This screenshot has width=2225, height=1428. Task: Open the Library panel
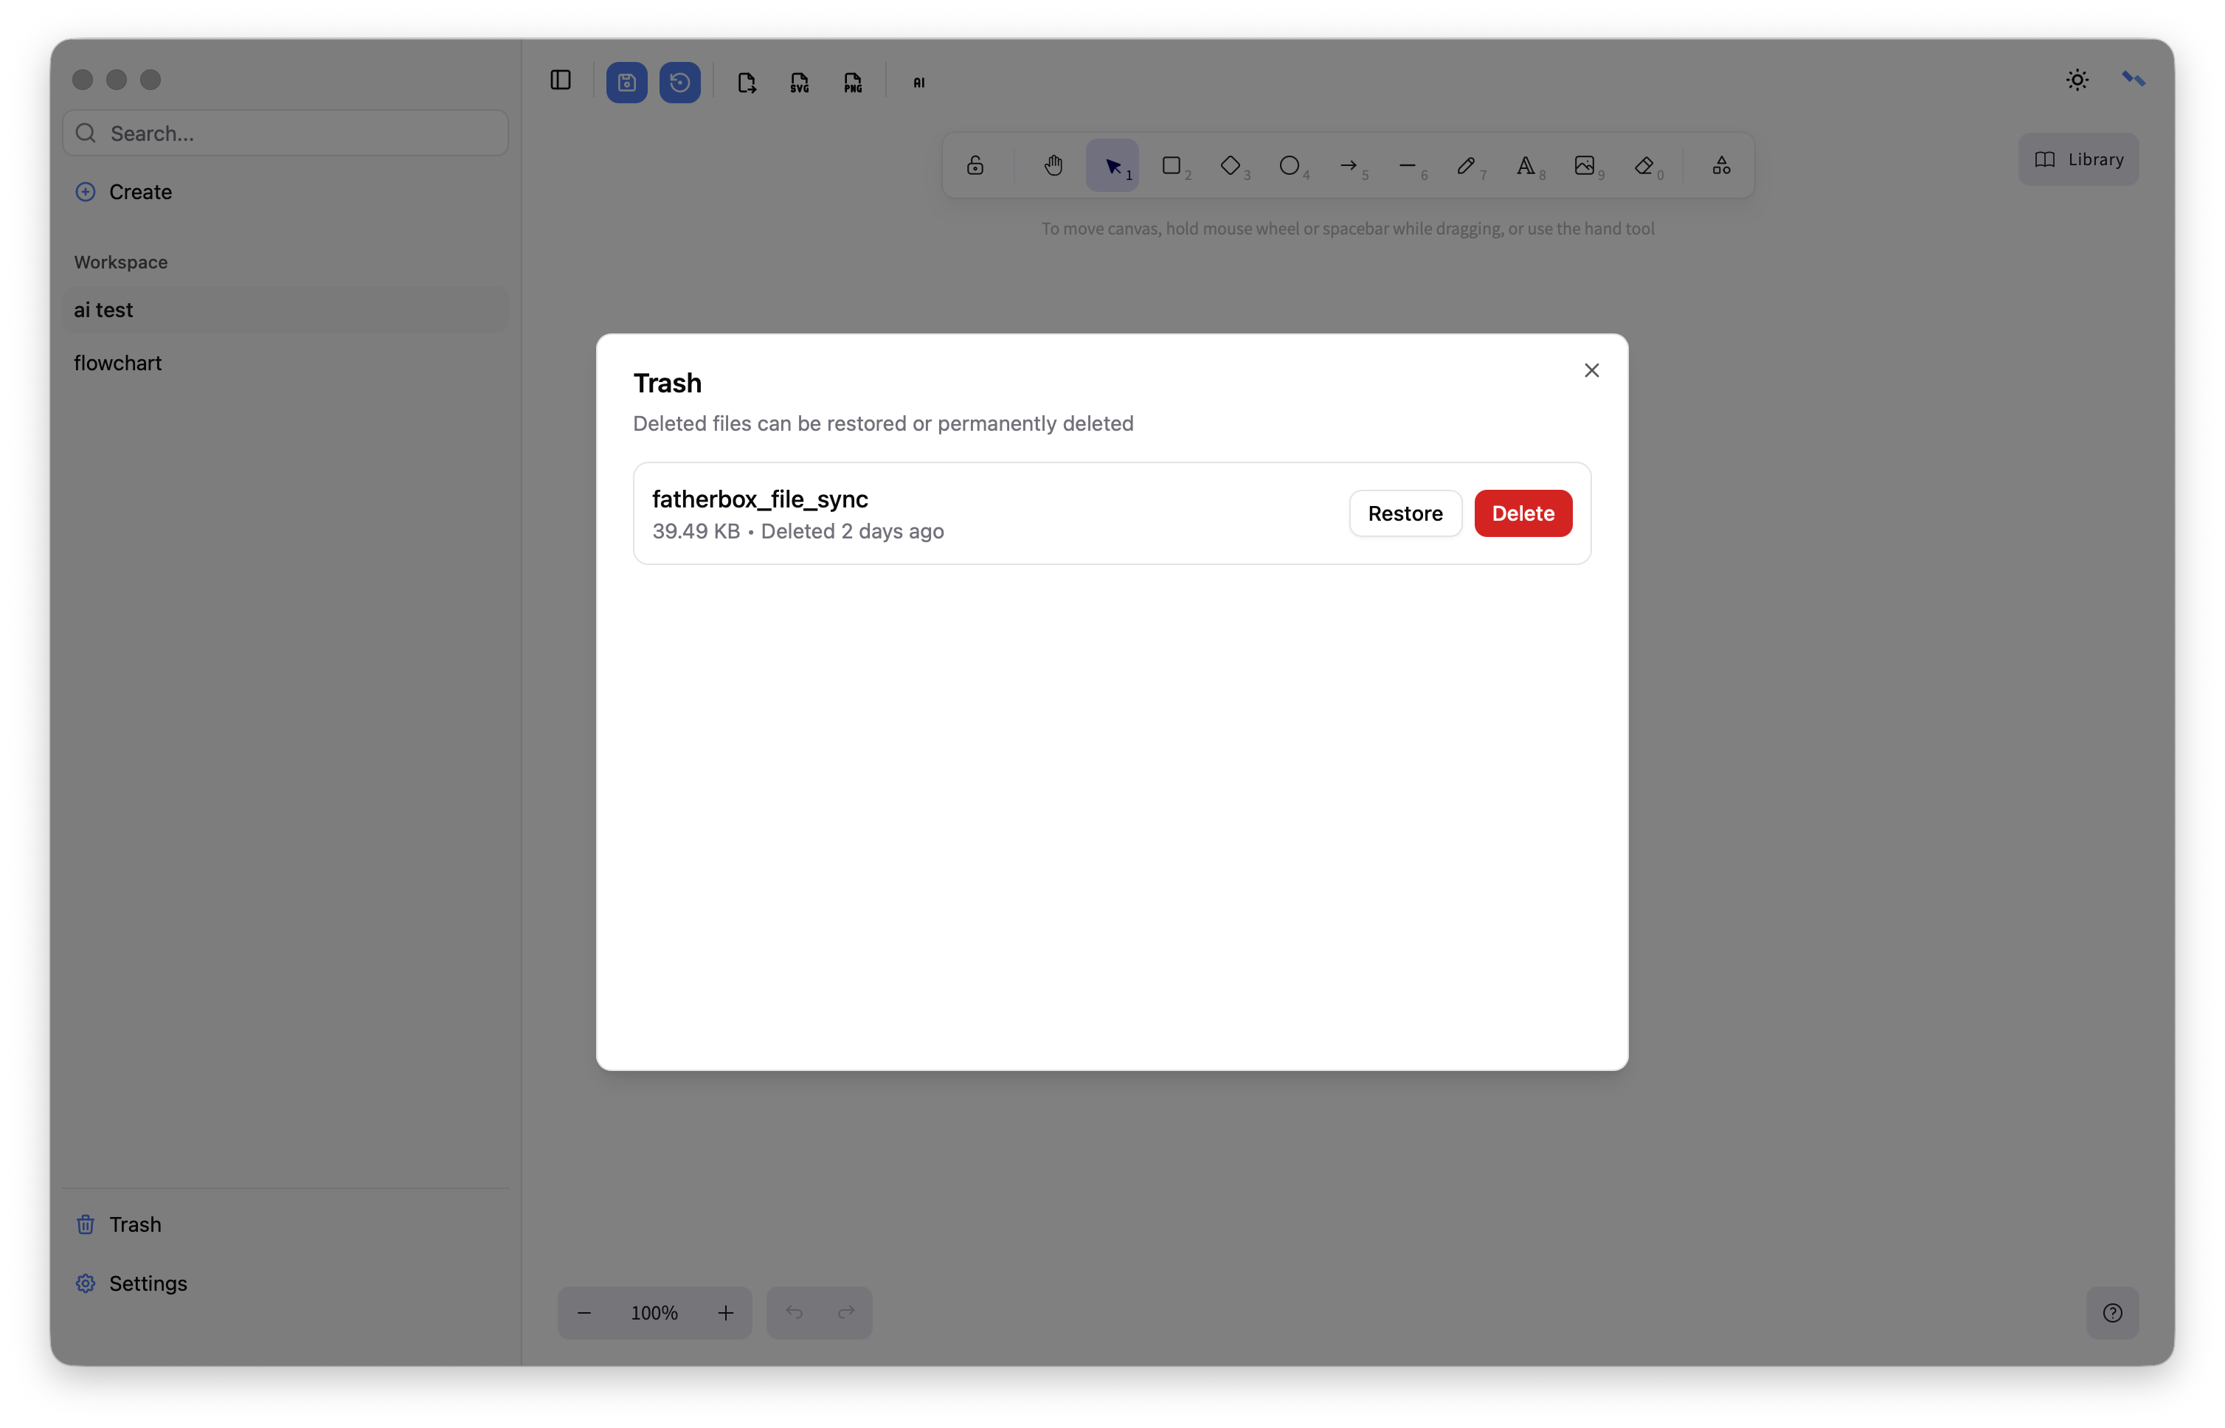tap(2078, 159)
